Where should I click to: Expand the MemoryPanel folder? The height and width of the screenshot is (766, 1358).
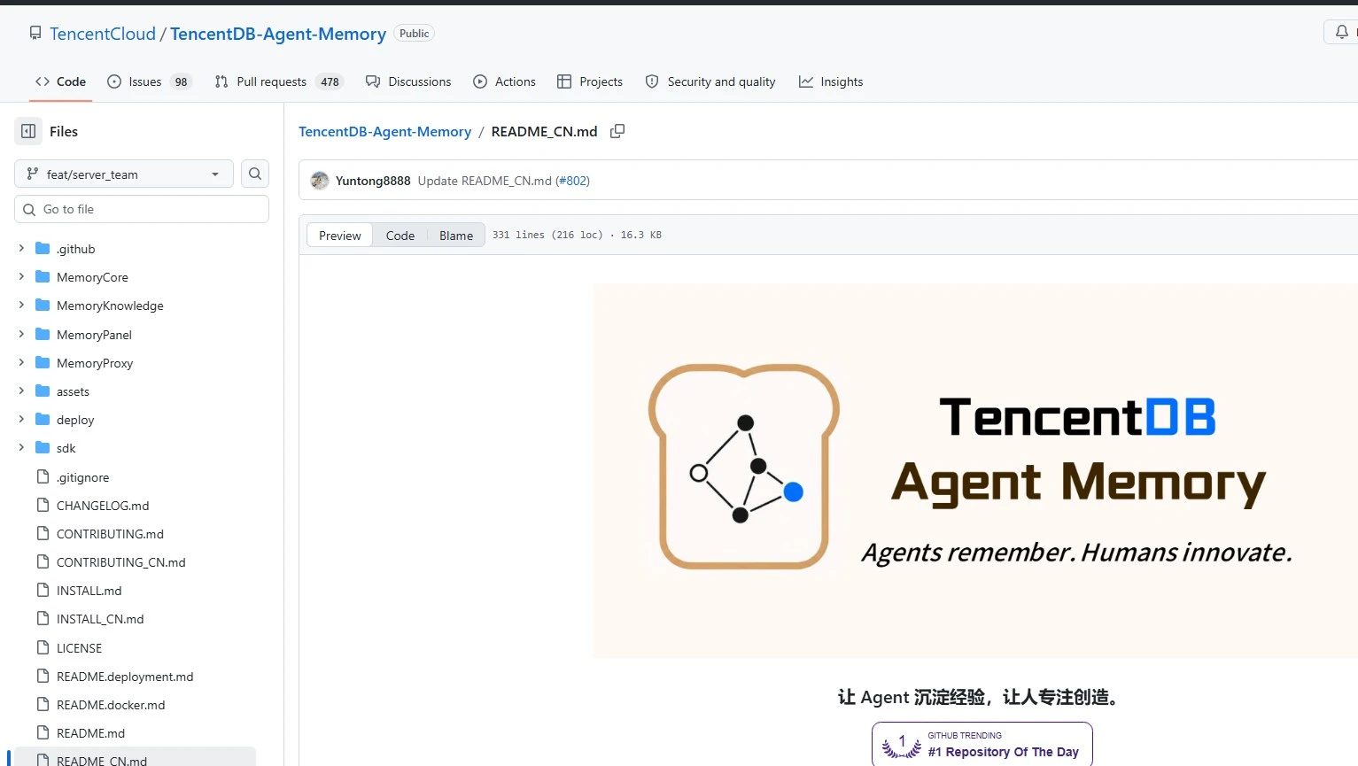pyautogui.click(x=21, y=335)
